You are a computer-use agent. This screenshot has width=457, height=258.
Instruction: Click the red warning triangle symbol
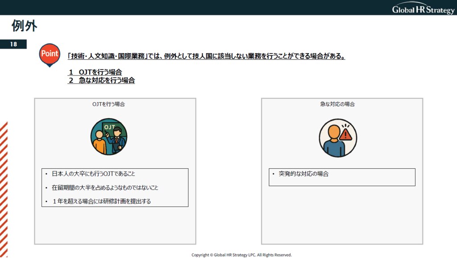(345, 134)
